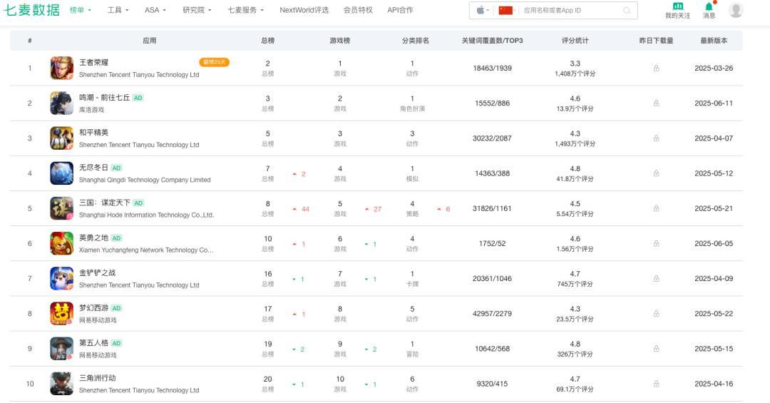Expand the 榜单 menu
770x403 pixels.
(x=80, y=11)
